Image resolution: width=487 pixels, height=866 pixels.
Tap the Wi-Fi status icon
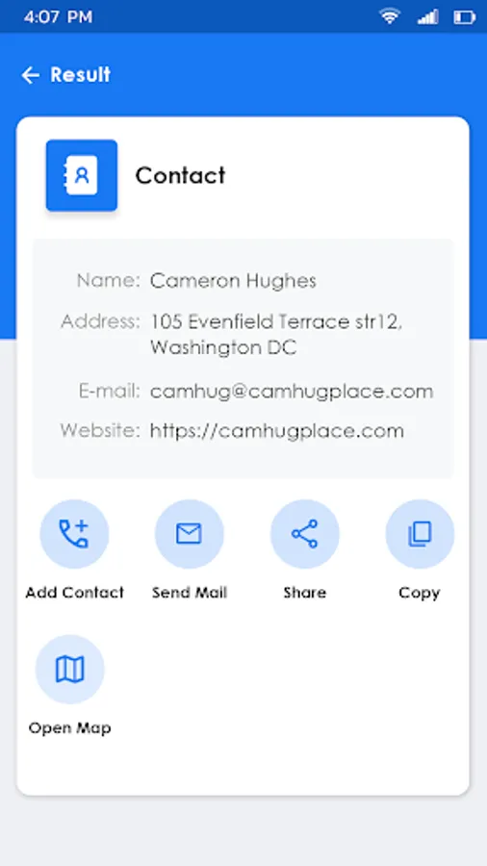[x=390, y=16]
